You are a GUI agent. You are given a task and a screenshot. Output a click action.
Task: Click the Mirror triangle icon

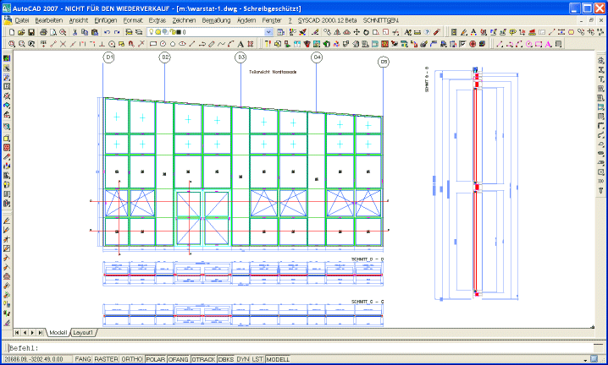[337, 32]
